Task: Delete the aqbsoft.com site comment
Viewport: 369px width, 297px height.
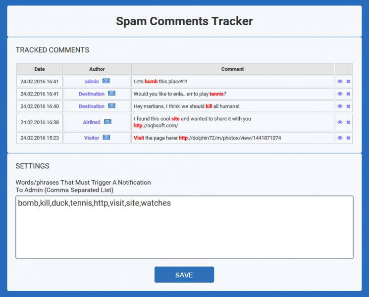Action: coord(348,122)
